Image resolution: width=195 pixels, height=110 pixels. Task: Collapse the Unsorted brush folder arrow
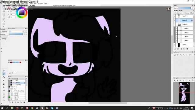(9, 79)
